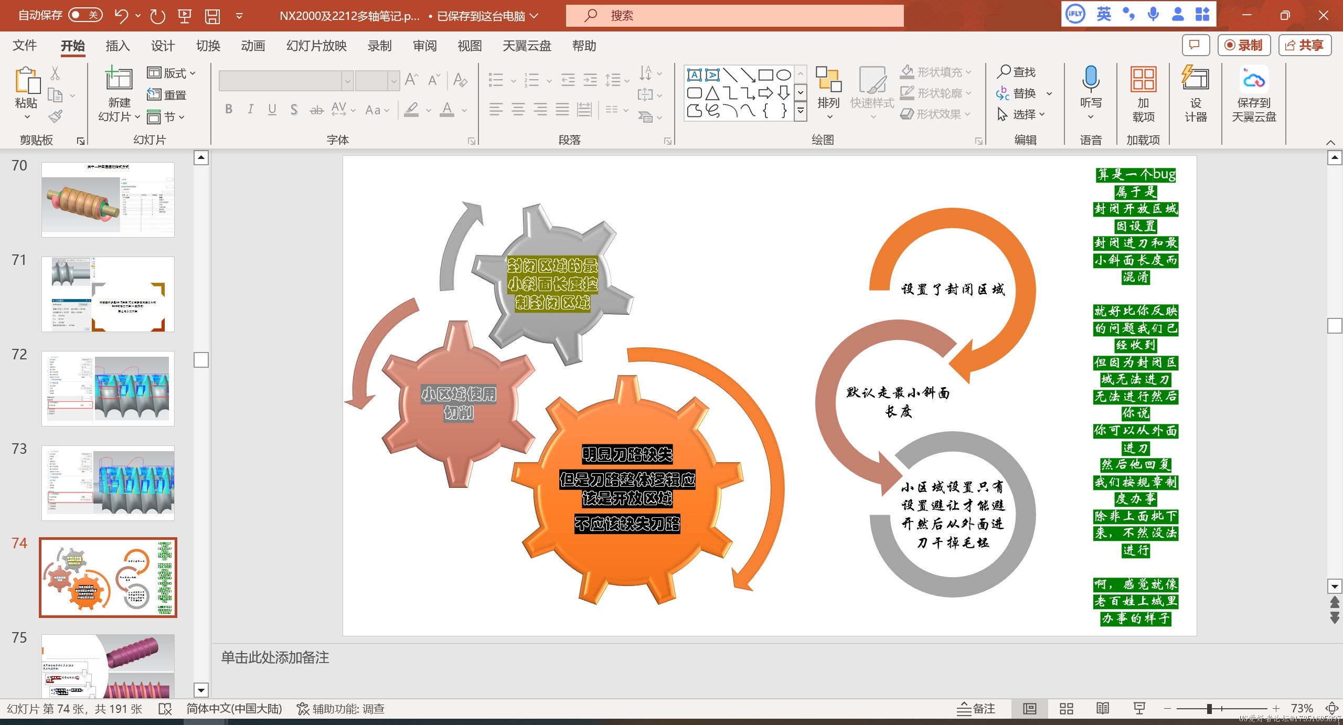Fit slide to current window icon

point(1331,709)
